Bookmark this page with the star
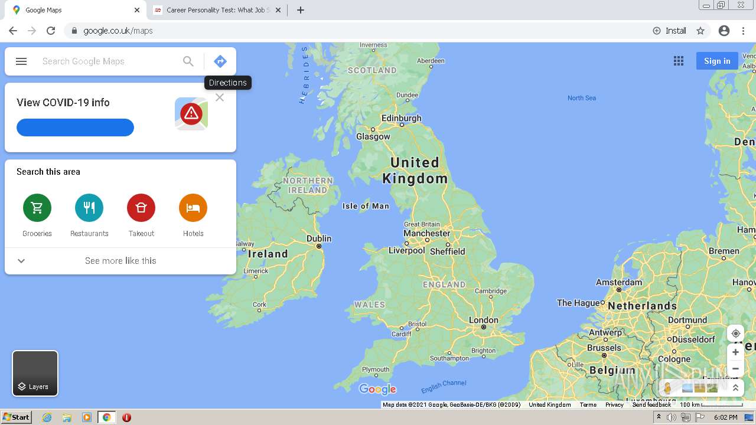The height and width of the screenshot is (425, 756). [700, 31]
